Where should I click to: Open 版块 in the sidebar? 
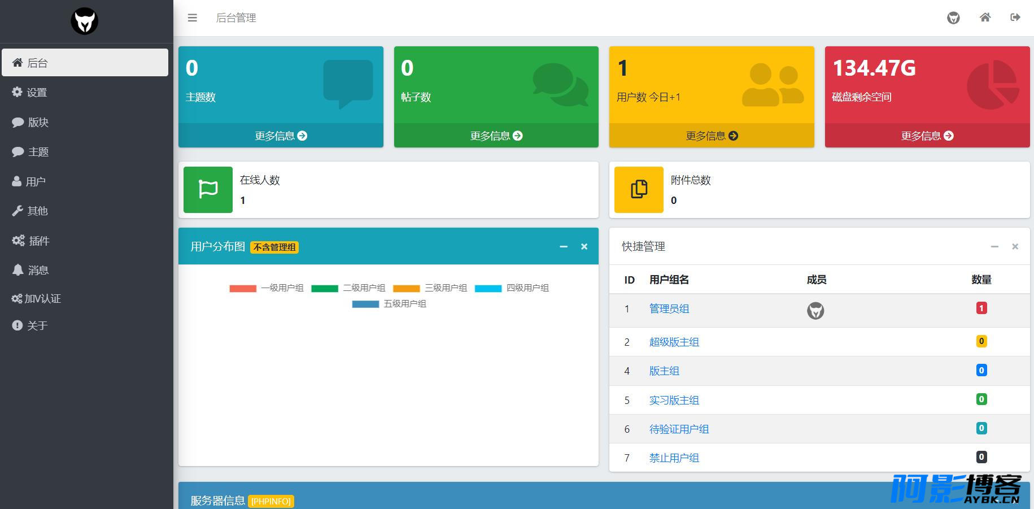click(85, 122)
